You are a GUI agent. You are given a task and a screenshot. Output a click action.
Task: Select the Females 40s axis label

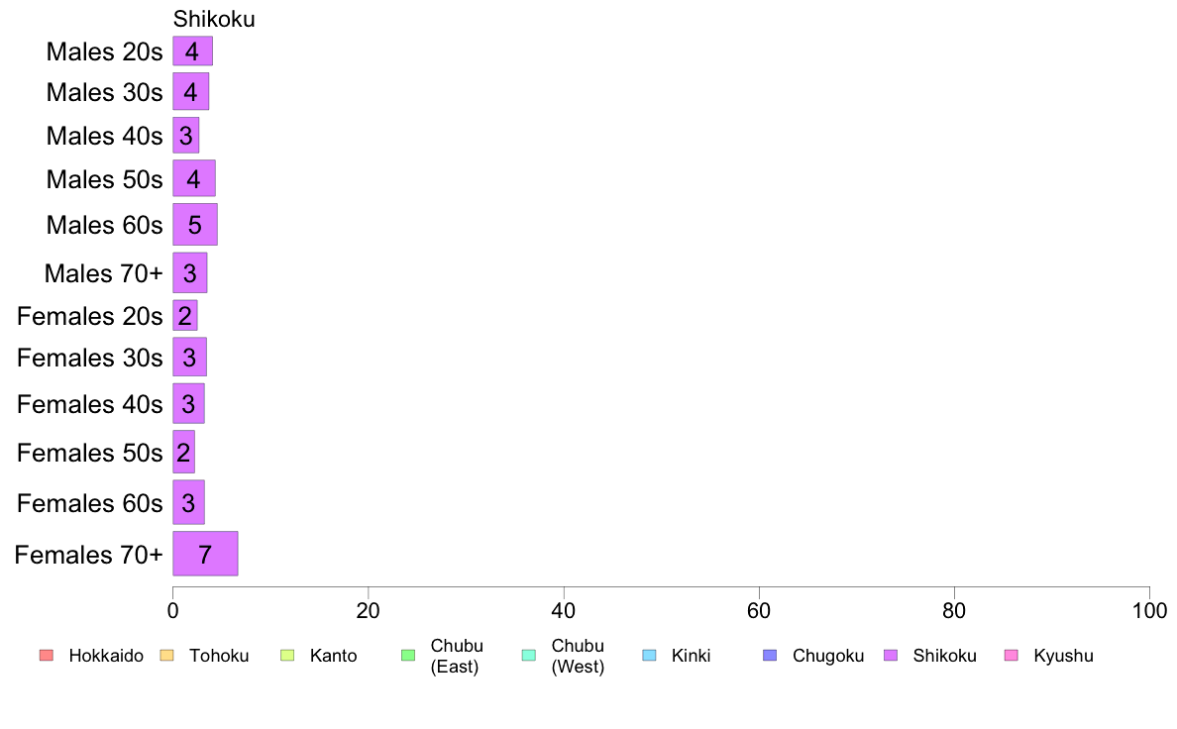(x=89, y=405)
